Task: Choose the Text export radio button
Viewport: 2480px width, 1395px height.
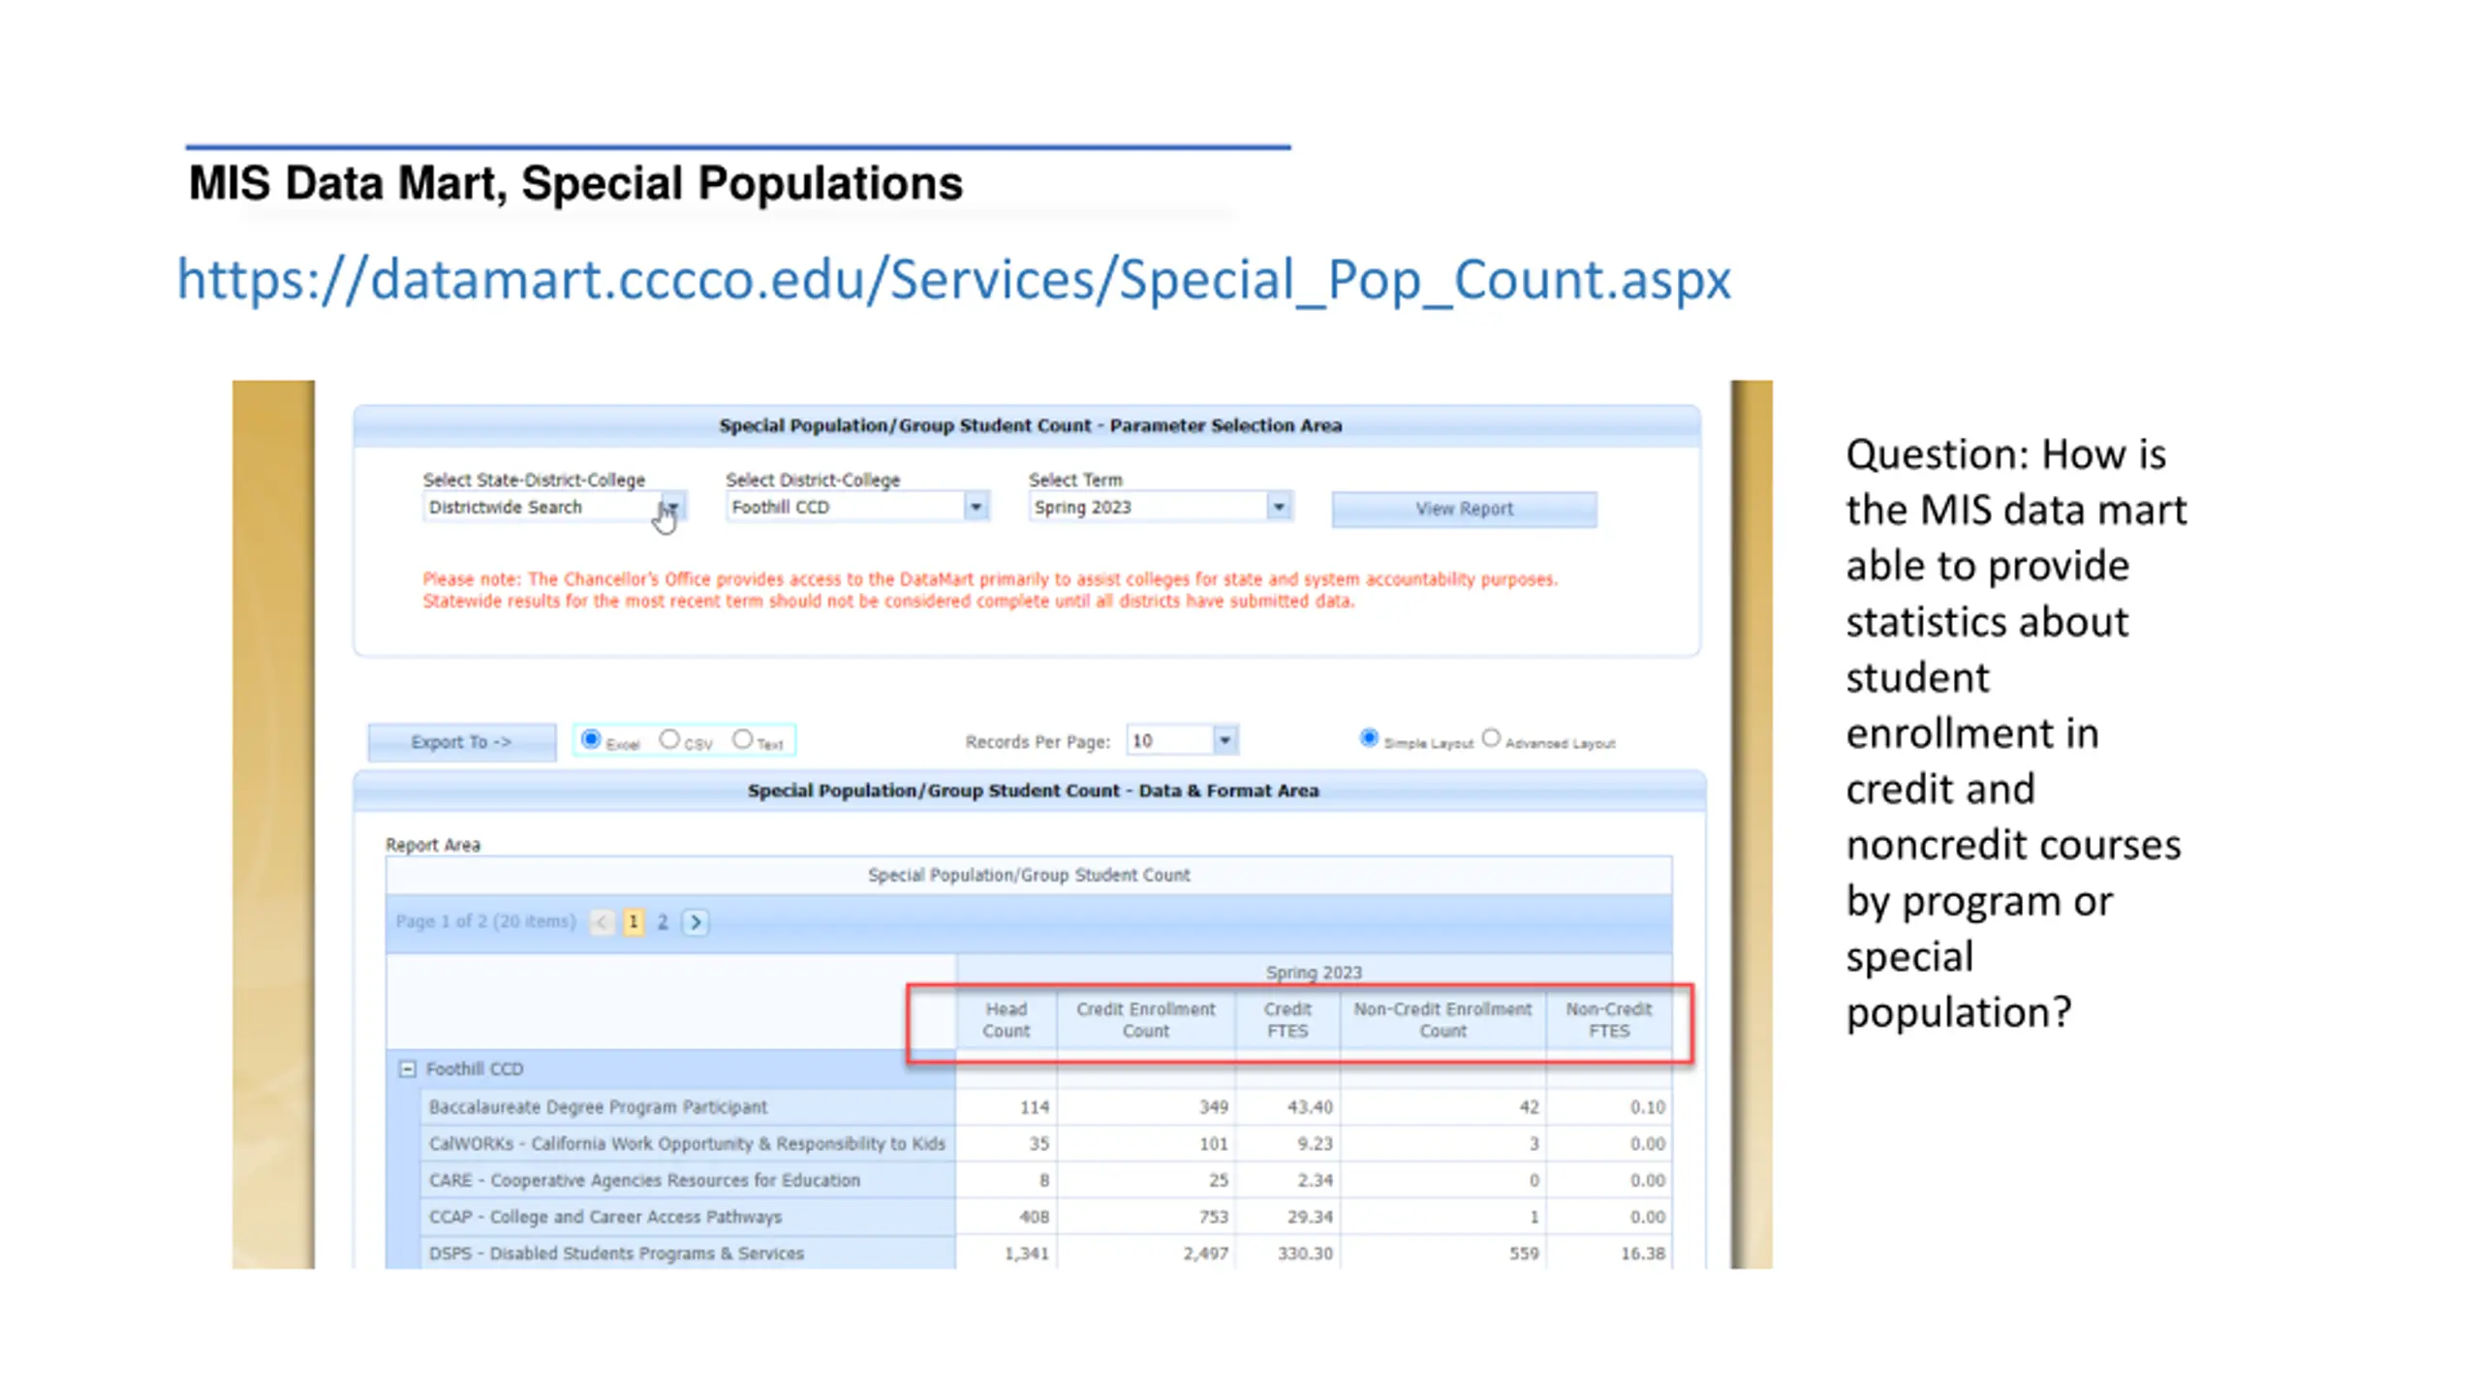Action: click(x=742, y=739)
